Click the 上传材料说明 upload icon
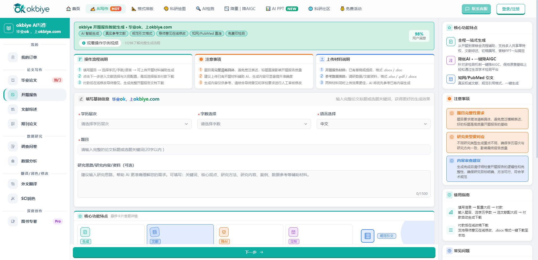This screenshot has height=260, width=538. tap(322, 59)
